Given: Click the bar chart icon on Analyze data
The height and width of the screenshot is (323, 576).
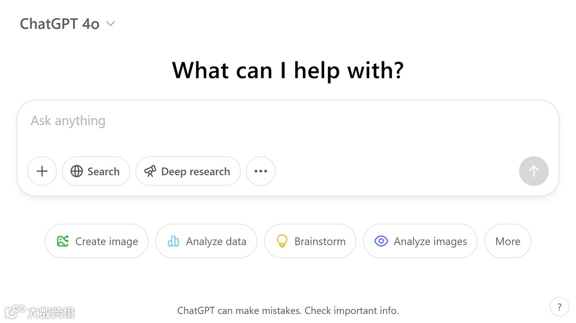Looking at the screenshot, I should click(173, 241).
